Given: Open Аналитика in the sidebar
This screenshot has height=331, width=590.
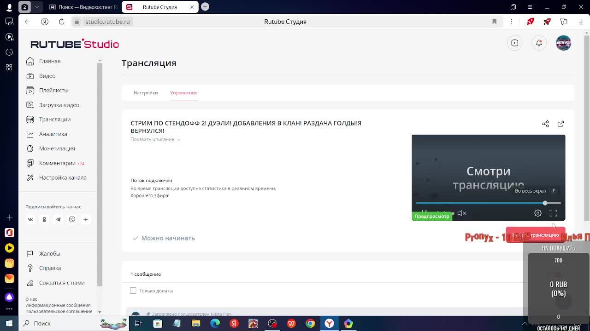Looking at the screenshot, I should [53, 134].
